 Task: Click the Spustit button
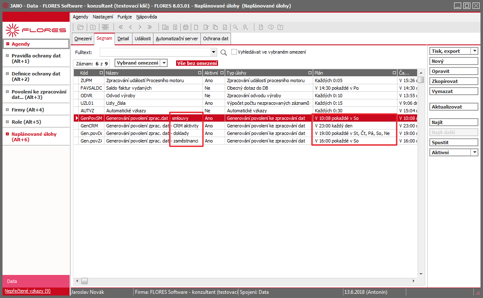pyautogui.click(x=453, y=143)
